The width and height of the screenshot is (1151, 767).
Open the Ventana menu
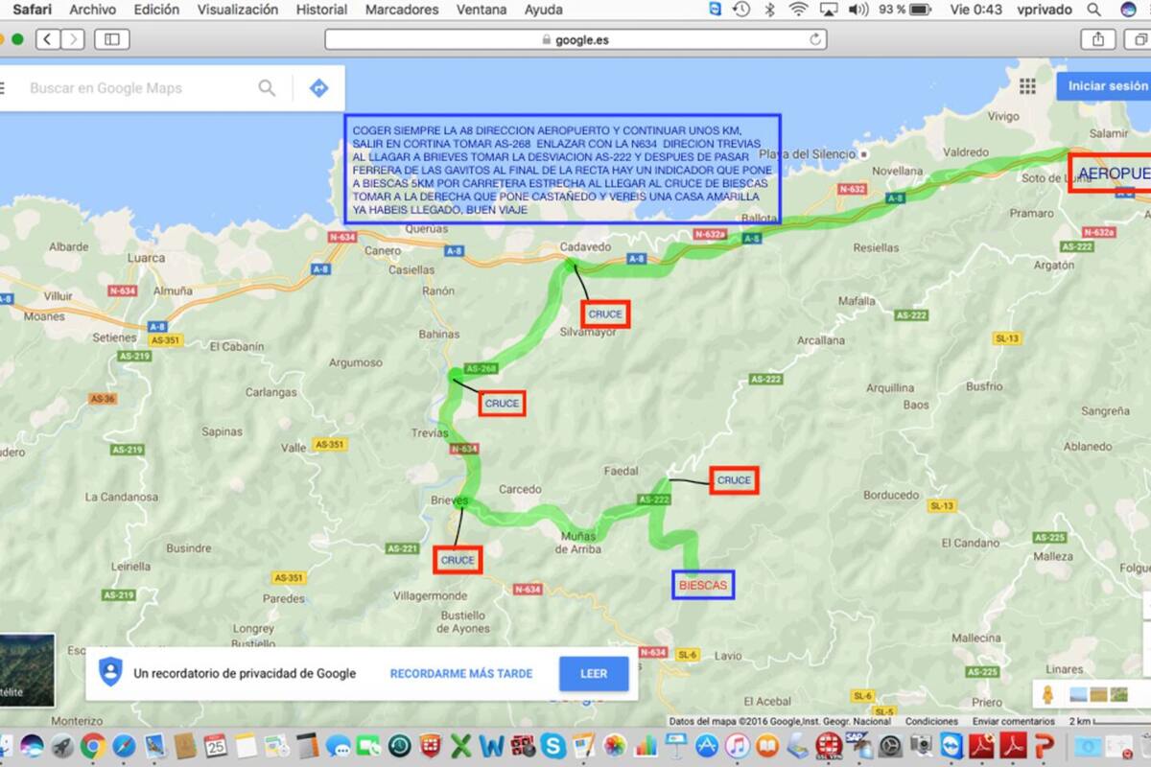point(482,10)
